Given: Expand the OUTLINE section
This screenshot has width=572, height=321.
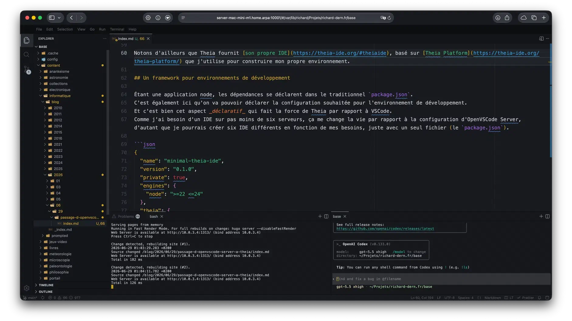Looking at the screenshot, I should click(46, 292).
